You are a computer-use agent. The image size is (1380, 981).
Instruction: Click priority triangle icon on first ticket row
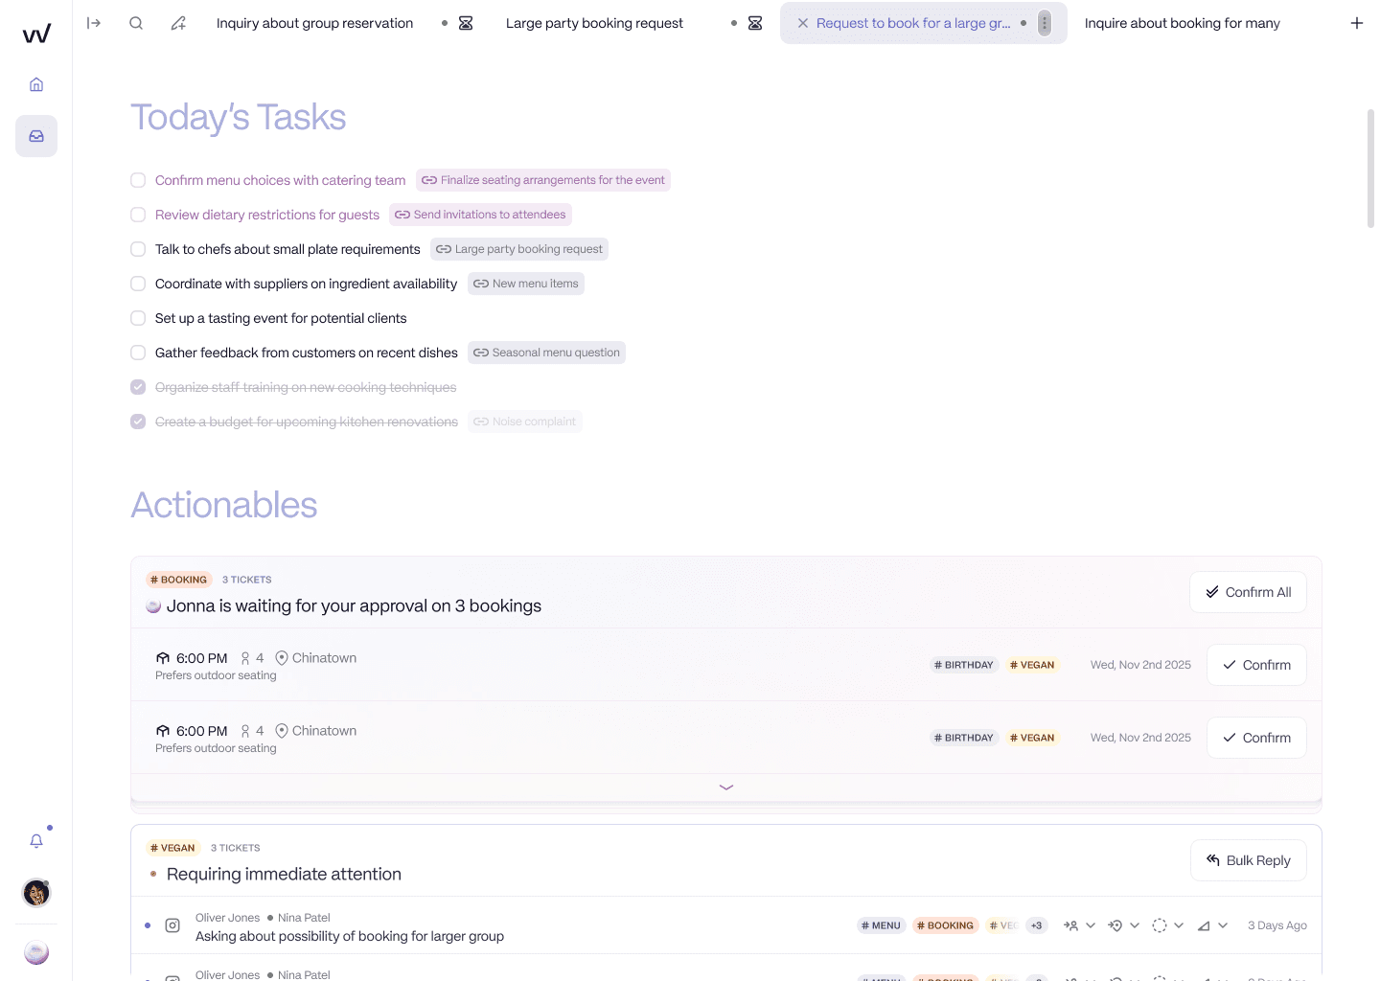pos(1204,925)
